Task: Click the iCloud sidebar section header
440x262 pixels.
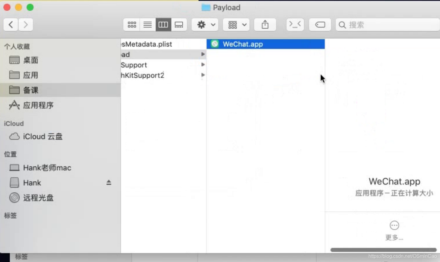Action: pyautogui.click(x=14, y=123)
